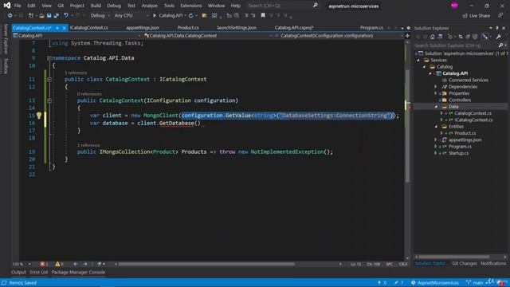
Task: Collapse the Data folder in Solution Explorer
Action: pos(436,107)
